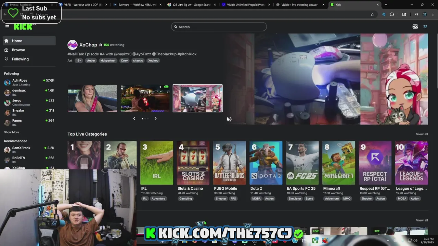
Task: Switch to Visible Unlimited Prepaid Phone tab
Action: 246,5
